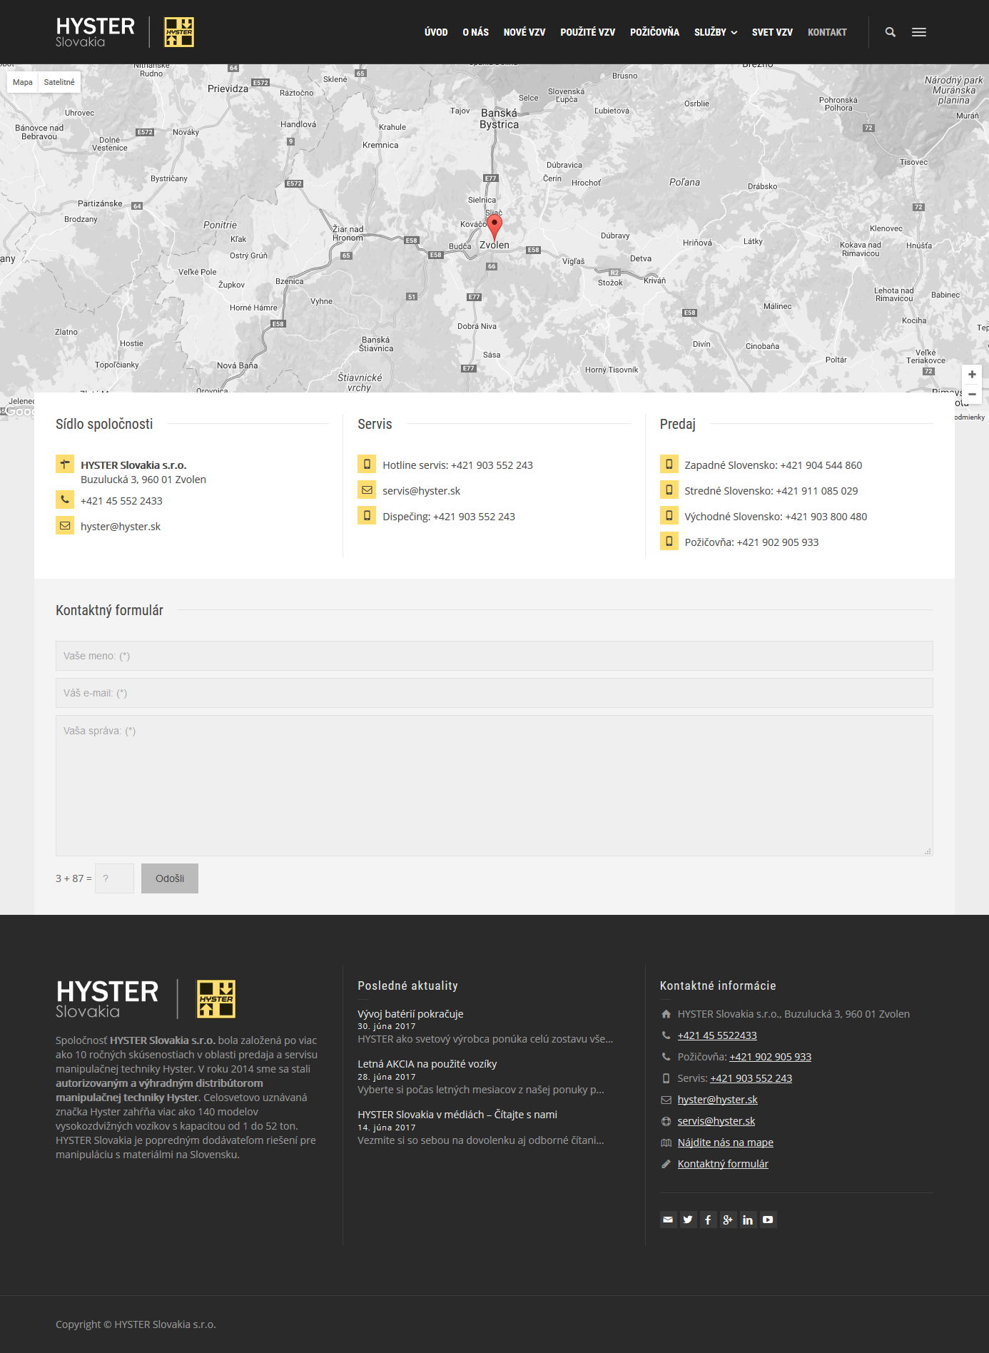Click mobile icon beside Hotline servis
989x1353 pixels.
367,464
